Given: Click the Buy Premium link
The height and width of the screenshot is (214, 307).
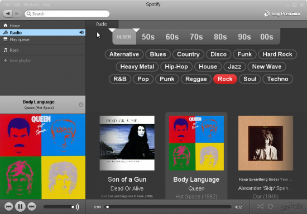Looking at the screenshot, I should (286, 13).
